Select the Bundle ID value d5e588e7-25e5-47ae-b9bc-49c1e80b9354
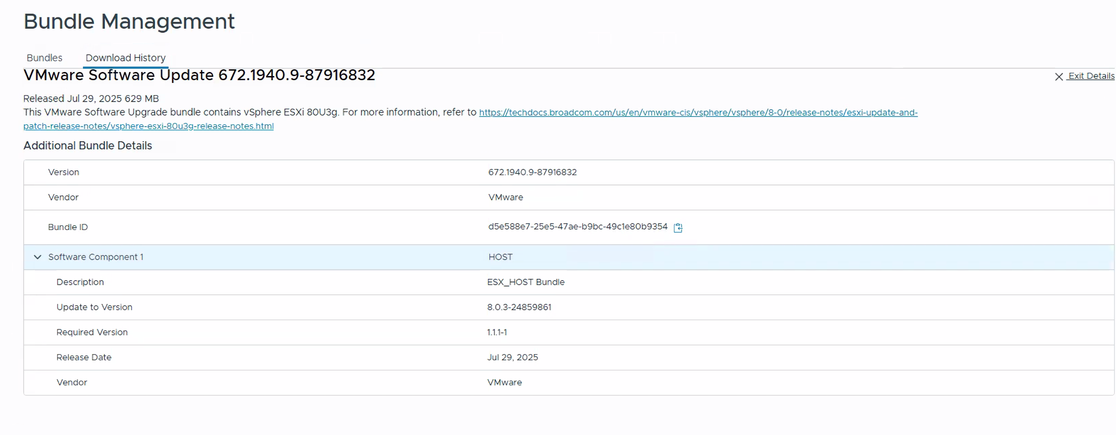This screenshot has width=1116, height=435. coord(577,227)
